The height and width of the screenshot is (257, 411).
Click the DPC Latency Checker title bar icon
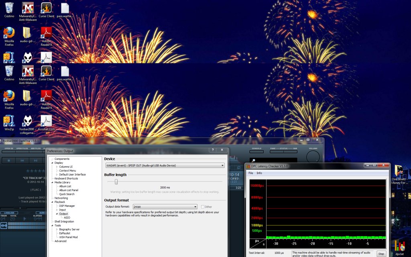tap(248, 166)
